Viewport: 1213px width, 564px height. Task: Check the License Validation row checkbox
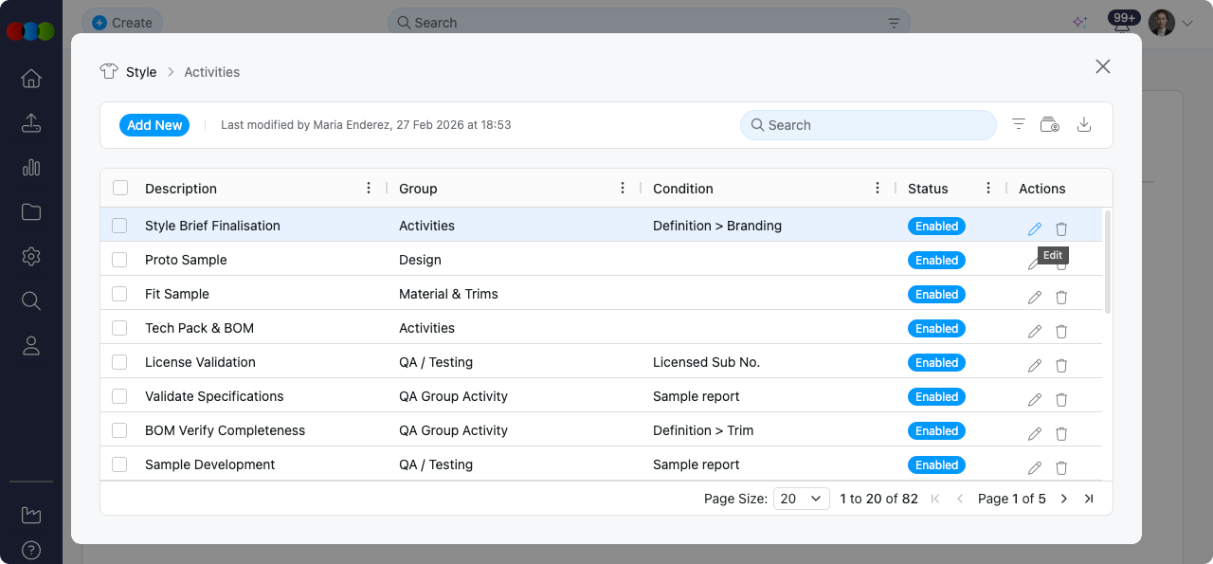tap(119, 362)
